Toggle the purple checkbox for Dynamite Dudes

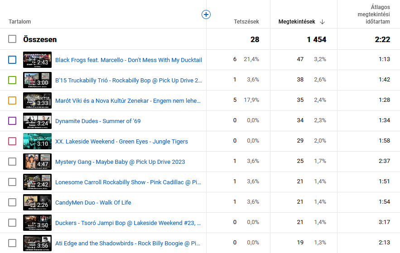12,121
